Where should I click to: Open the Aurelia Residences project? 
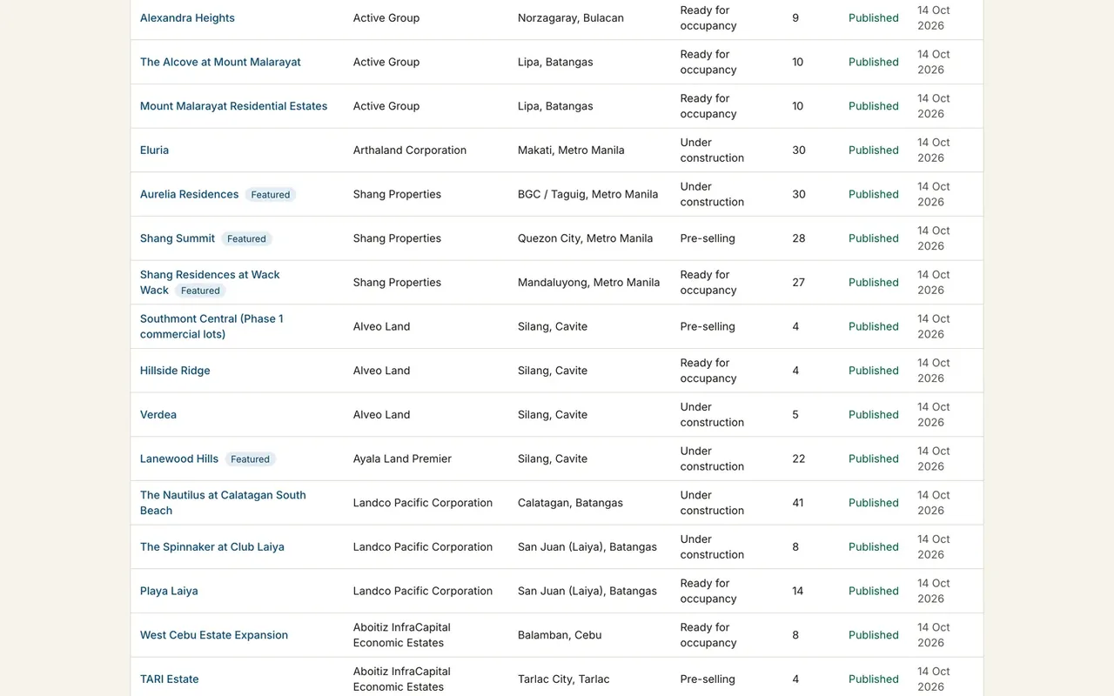[189, 195]
